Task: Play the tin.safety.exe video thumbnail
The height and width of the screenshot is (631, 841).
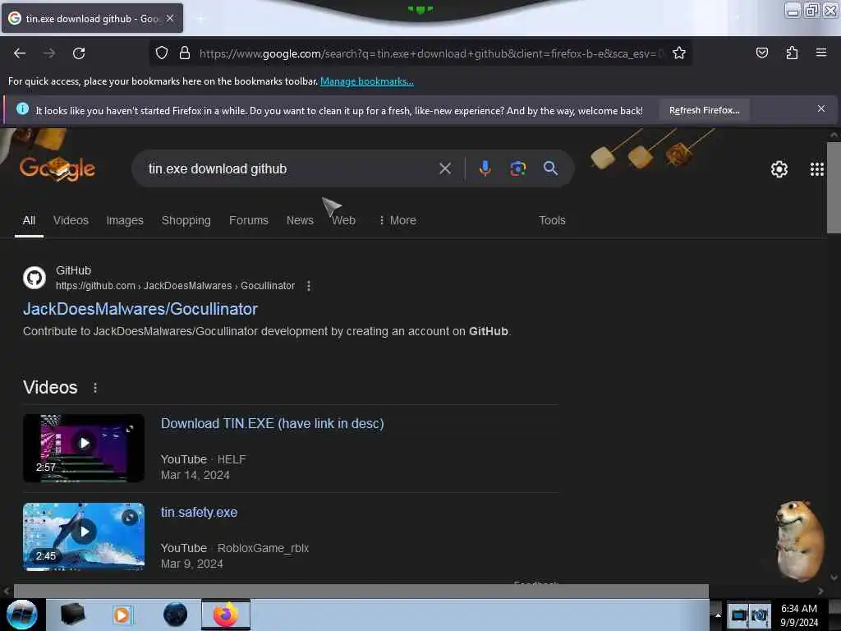Action: coord(84,537)
